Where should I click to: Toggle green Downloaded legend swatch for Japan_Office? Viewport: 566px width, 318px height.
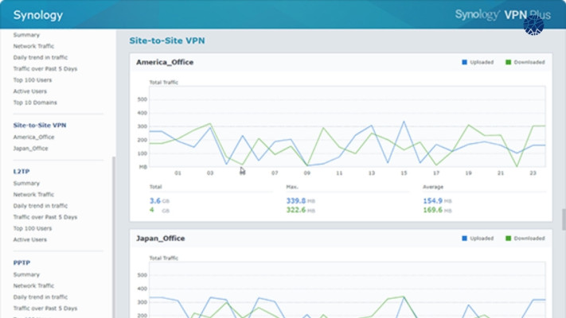[x=508, y=238]
